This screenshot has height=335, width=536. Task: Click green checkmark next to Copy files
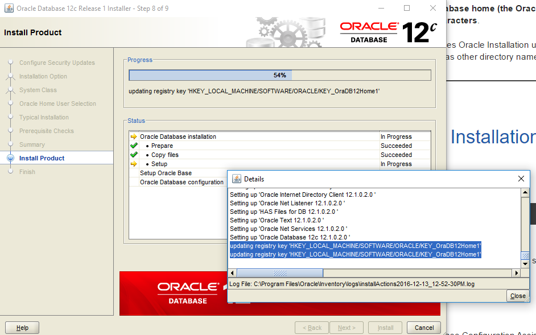tap(134, 155)
